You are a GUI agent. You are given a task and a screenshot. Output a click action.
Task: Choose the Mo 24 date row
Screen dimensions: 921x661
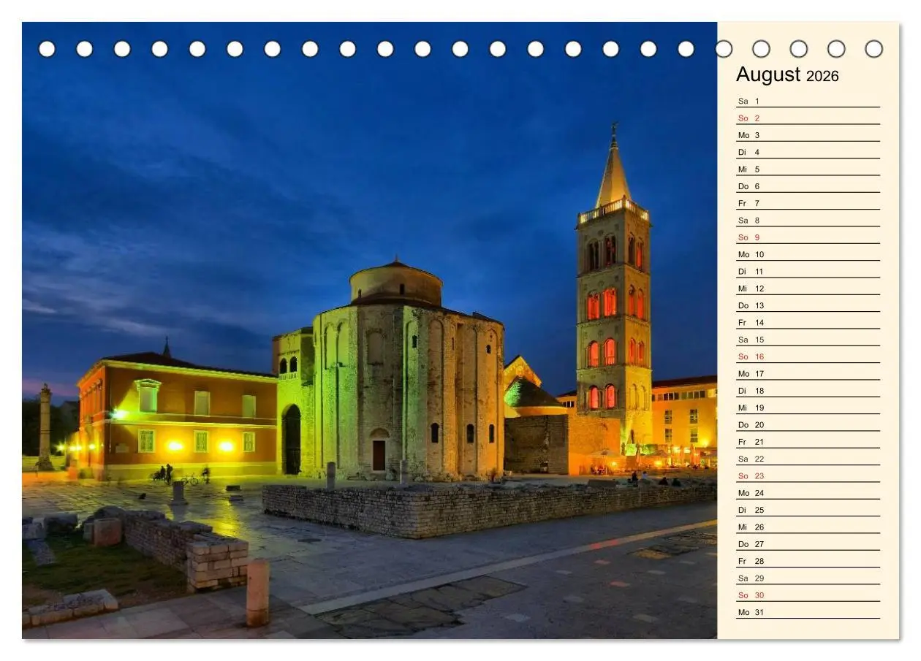808,493
